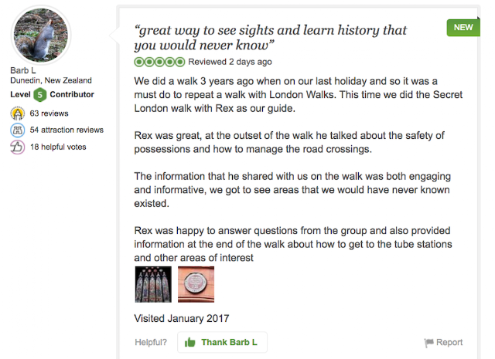Open the Barb L username link

pyautogui.click(x=22, y=69)
